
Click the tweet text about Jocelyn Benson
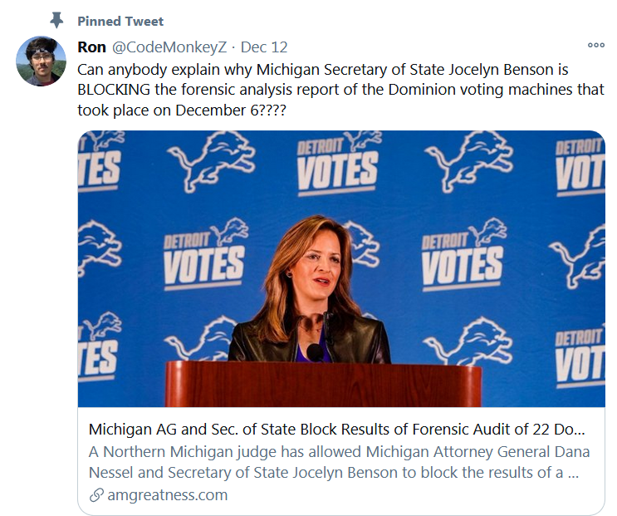point(340,90)
